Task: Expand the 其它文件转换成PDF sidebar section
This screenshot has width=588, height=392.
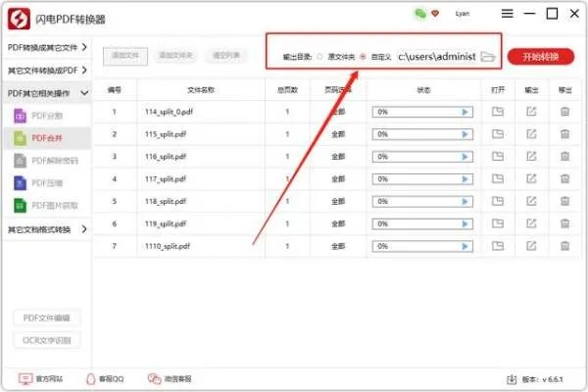Action: coord(47,71)
